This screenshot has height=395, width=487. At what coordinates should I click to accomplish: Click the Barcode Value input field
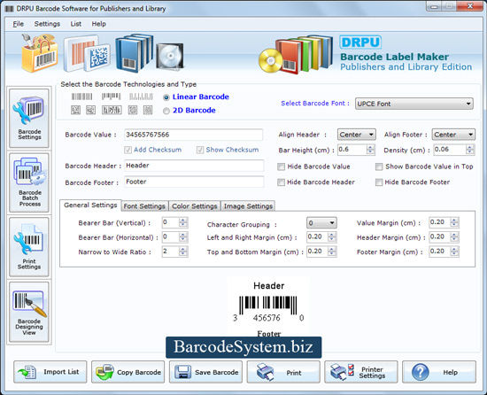click(193, 135)
